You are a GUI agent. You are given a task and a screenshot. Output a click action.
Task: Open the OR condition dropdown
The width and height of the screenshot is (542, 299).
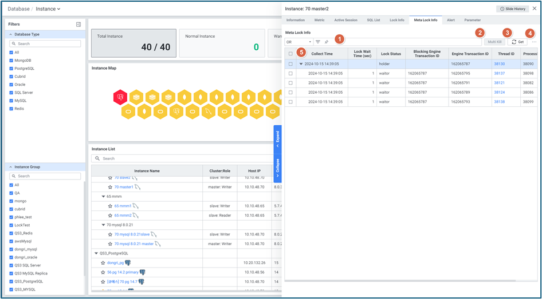pos(299,42)
